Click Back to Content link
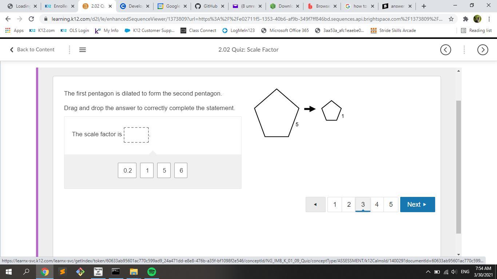The width and height of the screenshot is (497, 279). 32,50
